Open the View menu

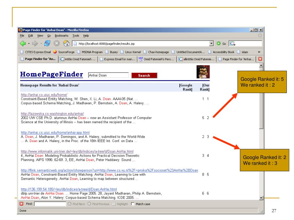point(40,36)
